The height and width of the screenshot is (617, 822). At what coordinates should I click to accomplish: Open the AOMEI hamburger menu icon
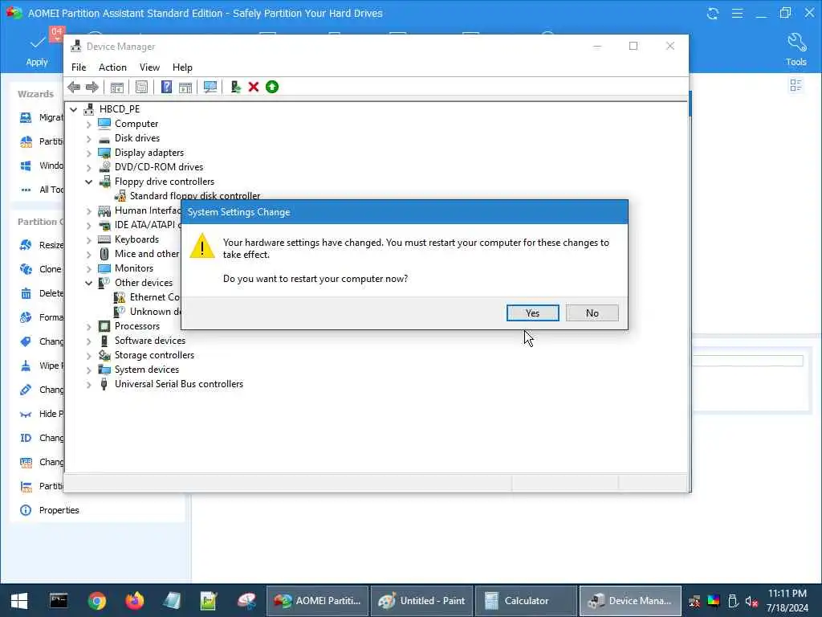pyautogui.click(x=737, y=13)
